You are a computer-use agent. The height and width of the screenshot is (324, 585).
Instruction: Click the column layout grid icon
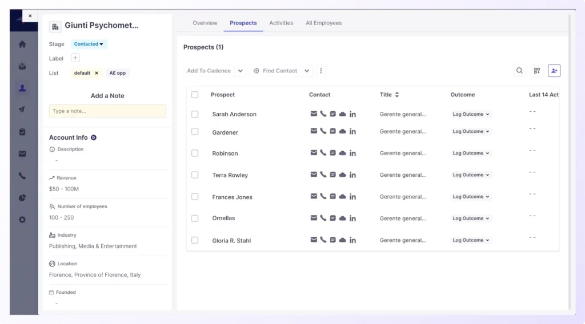(x=537, y=71)
